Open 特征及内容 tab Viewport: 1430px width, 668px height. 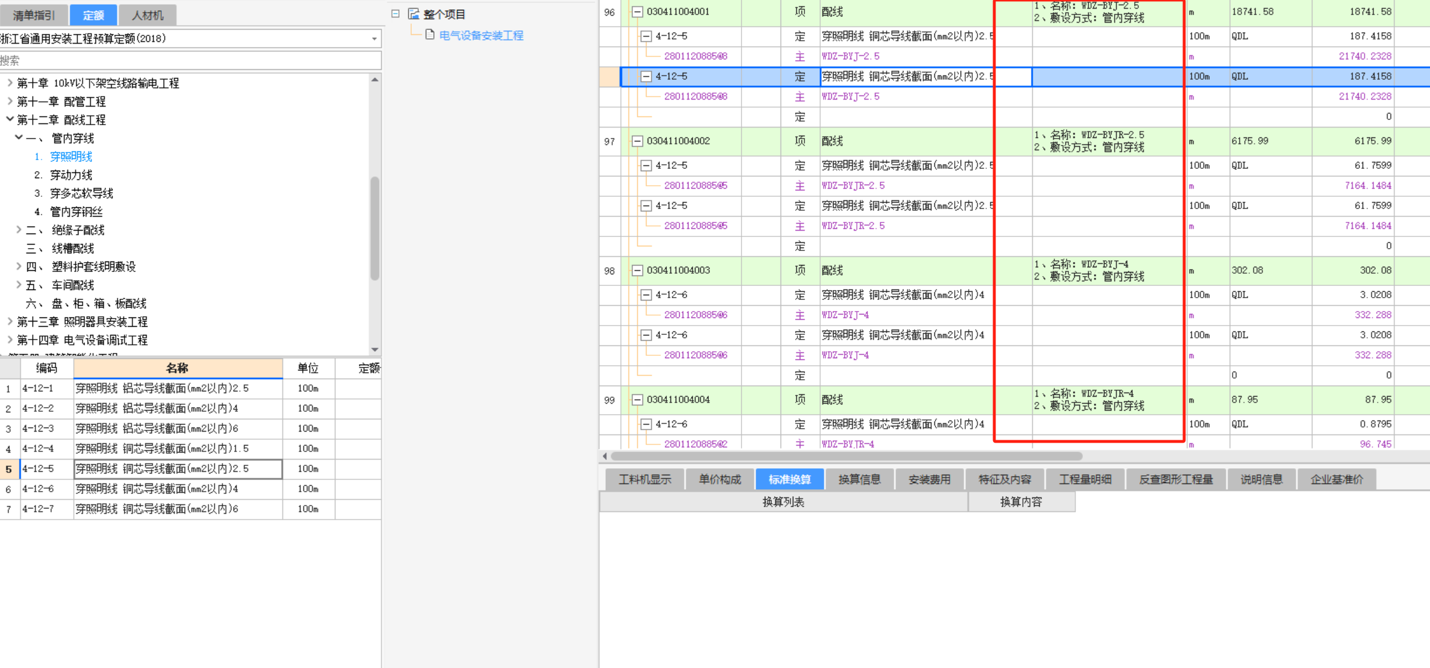1005,479
